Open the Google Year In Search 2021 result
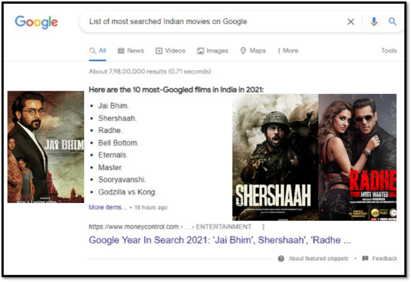 click(x=220, y=240)
